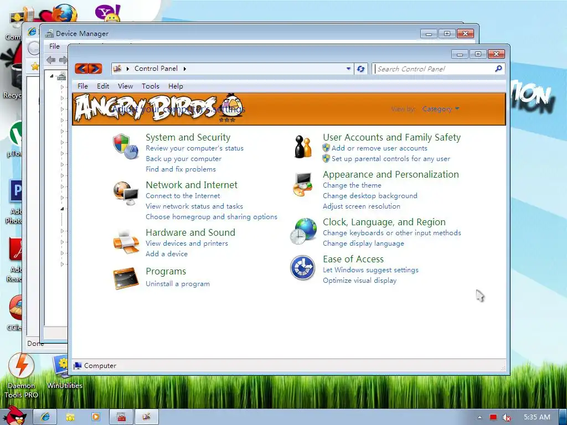Open Internet Explorer from taskbar
567x425 pixels.
[x=45, y=417]
